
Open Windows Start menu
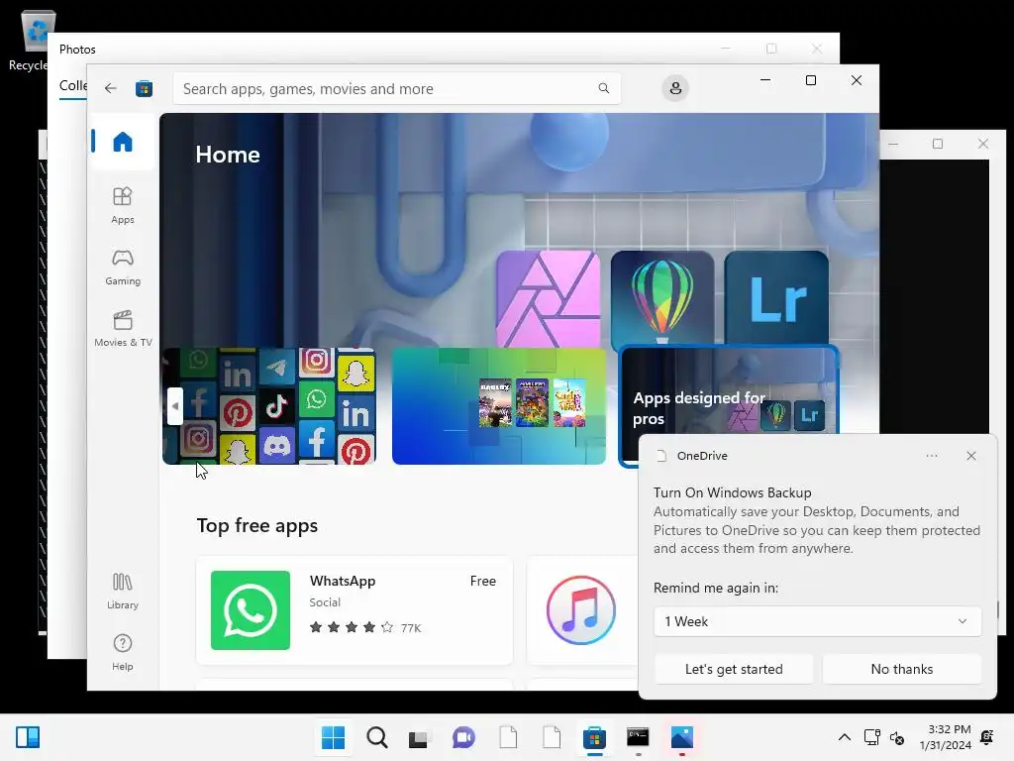[333, 737]
